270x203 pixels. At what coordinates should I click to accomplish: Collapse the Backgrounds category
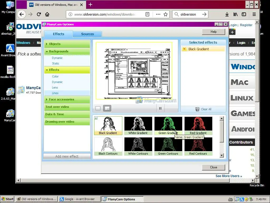[x=67, y=51]
